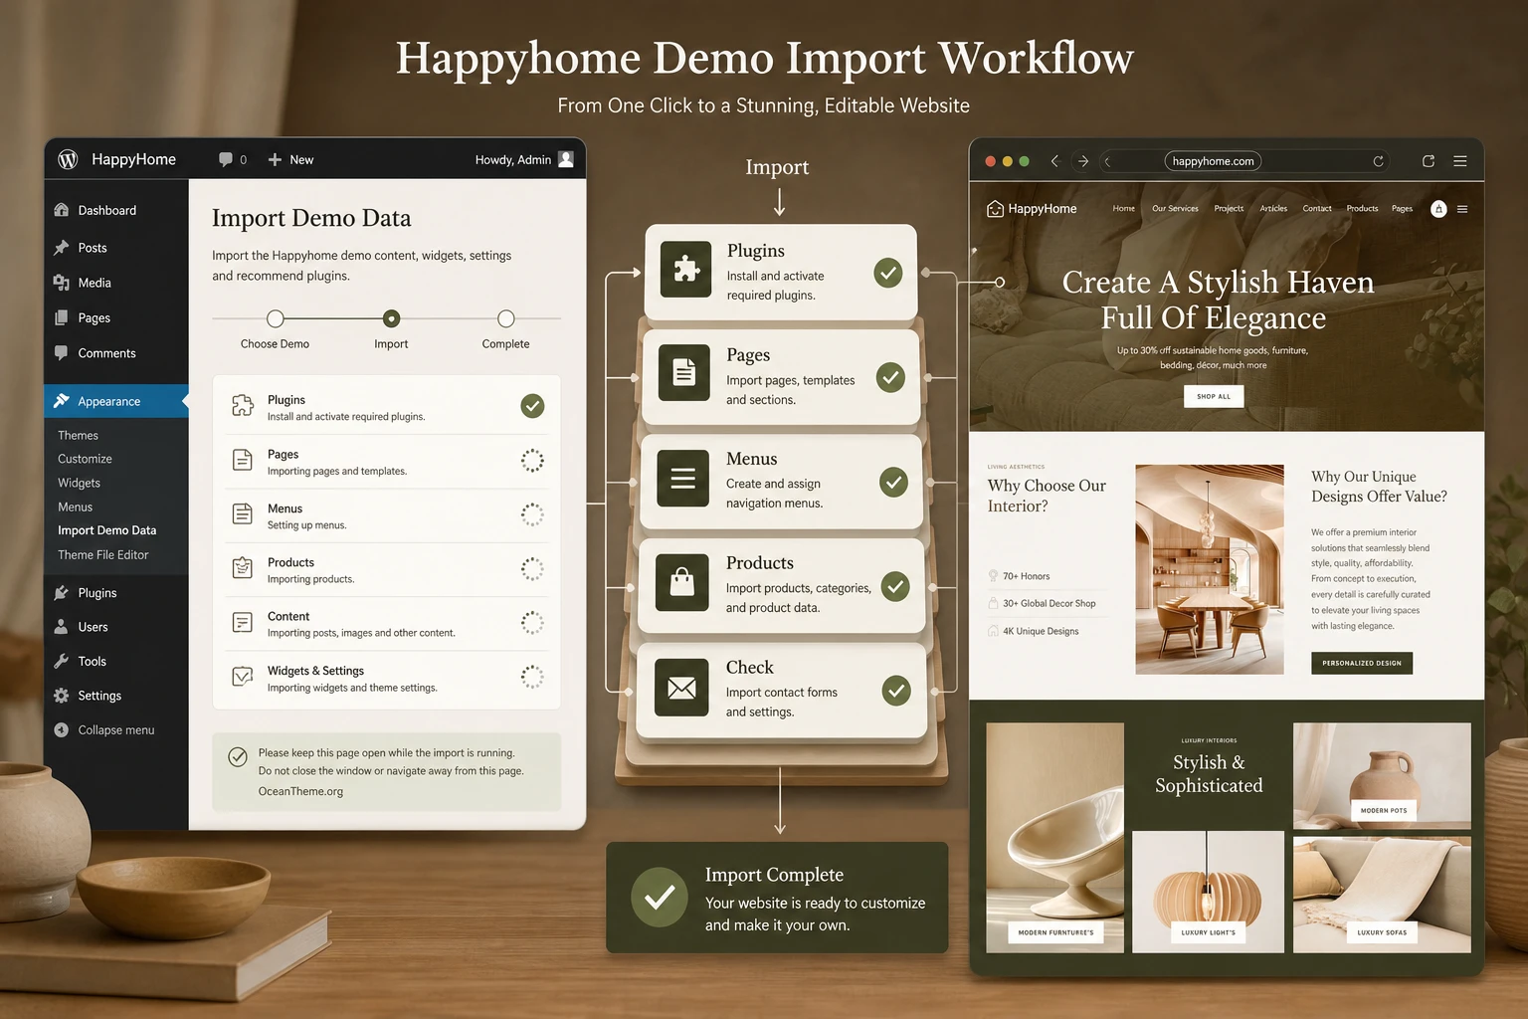Click the large Import Complete checkmark
Screen dimensions: 1528x1019
coord(659,897)
